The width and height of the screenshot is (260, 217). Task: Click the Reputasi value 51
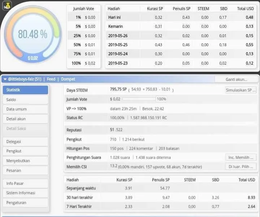(x=112, y=130)
